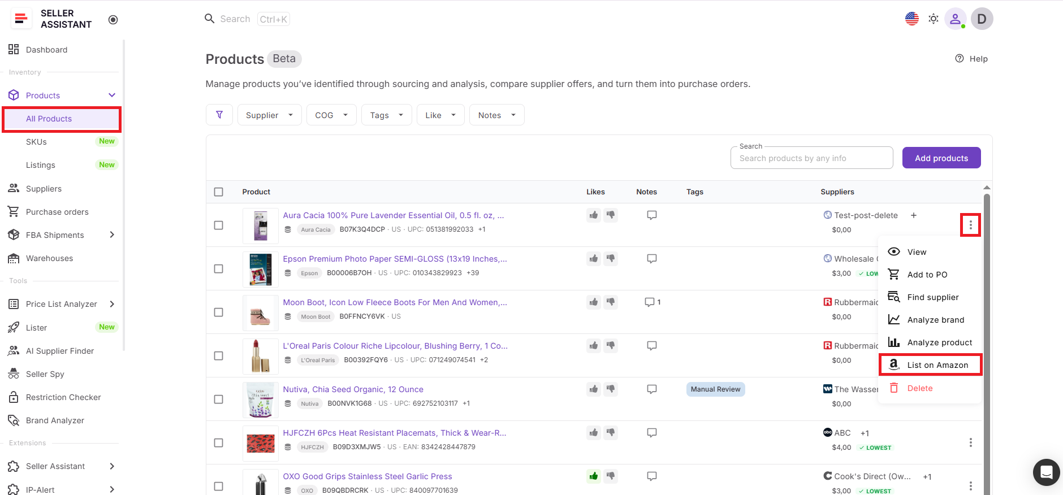Click green thumbs up on OXO row
The image size is (1063, 495).
coord(594,476)
